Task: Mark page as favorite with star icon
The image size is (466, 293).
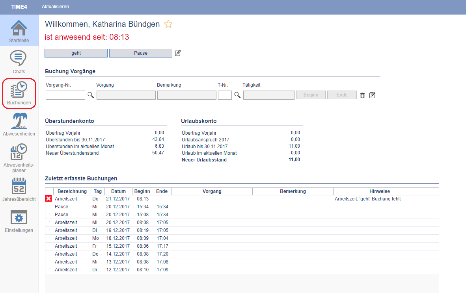Action: (168, 24)
